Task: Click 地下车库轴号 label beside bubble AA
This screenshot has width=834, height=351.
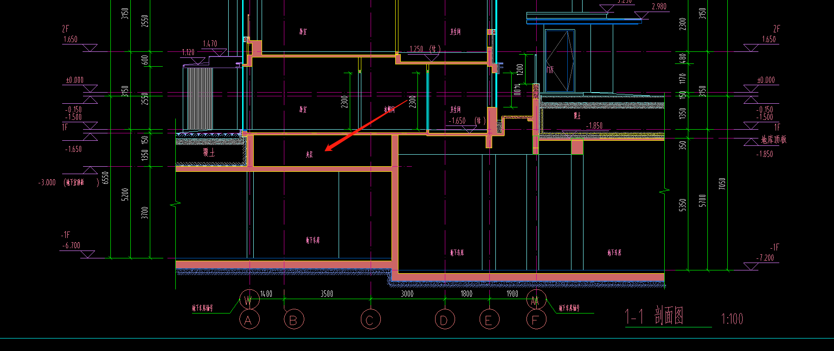Action: coord(569,308)
